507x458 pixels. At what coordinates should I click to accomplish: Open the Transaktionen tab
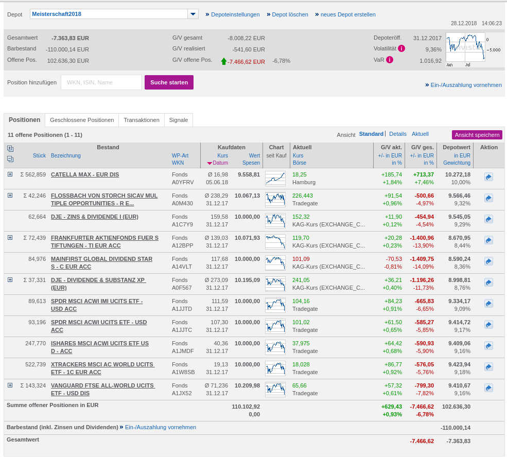142,120
